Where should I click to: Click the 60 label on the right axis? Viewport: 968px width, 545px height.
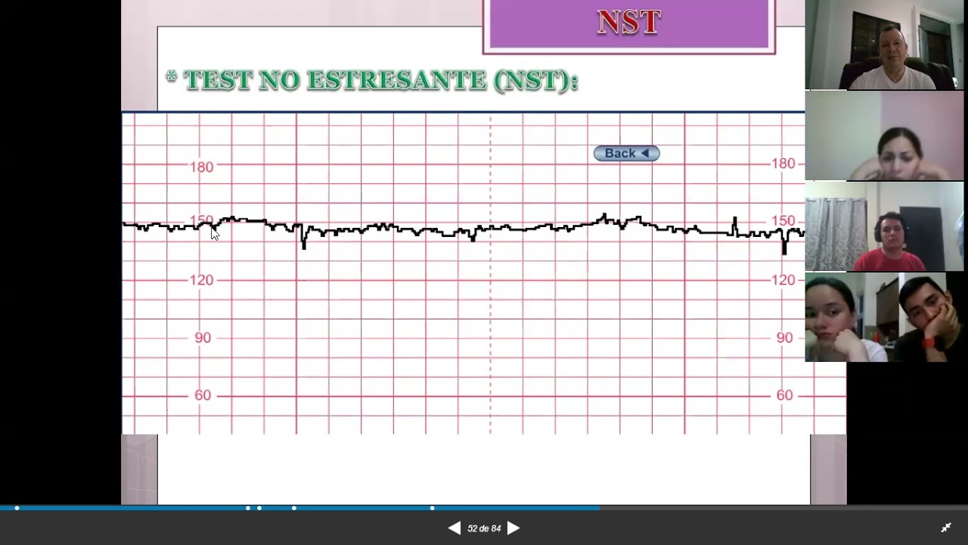click(784, 395)
